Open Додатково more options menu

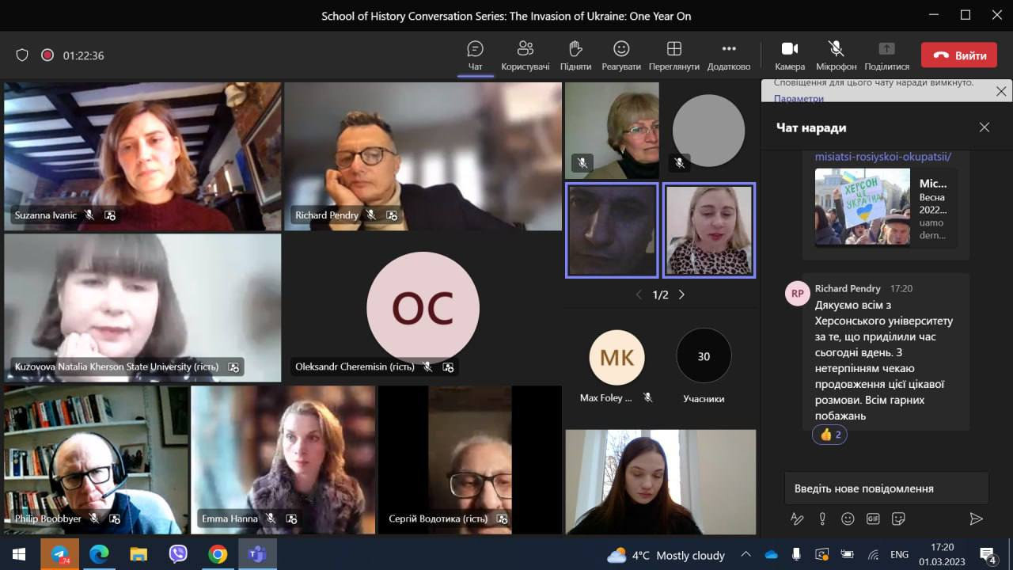(729, 55)
